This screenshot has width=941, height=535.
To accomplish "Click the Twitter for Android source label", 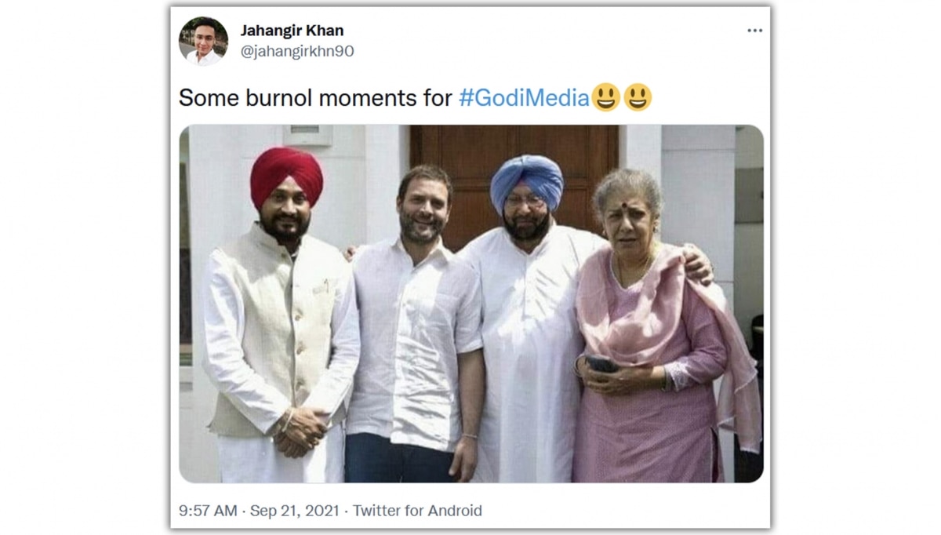I will click(x=417, y=511).
